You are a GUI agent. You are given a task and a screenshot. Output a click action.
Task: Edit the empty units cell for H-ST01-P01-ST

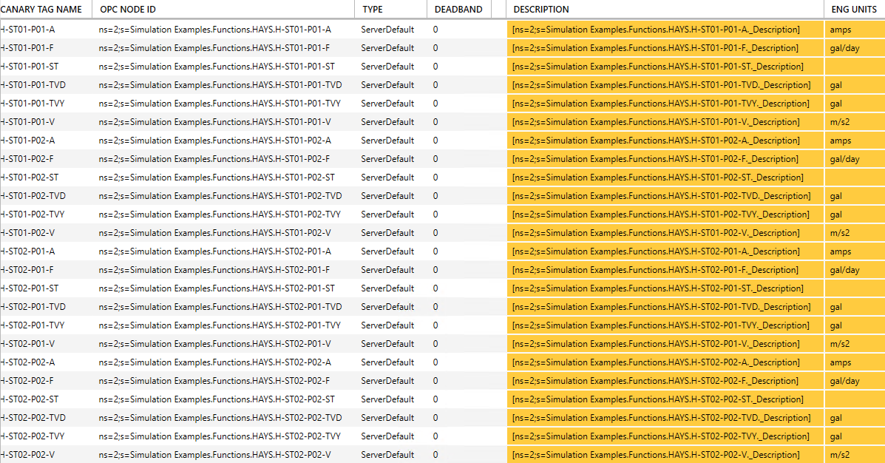coord(854,67)
